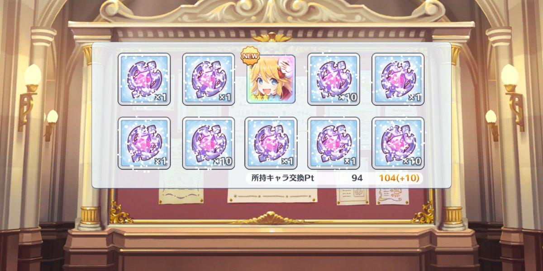The image size is (543, 271).
Task: Tap the first memory piece in top row
Action: click(144, 79)
